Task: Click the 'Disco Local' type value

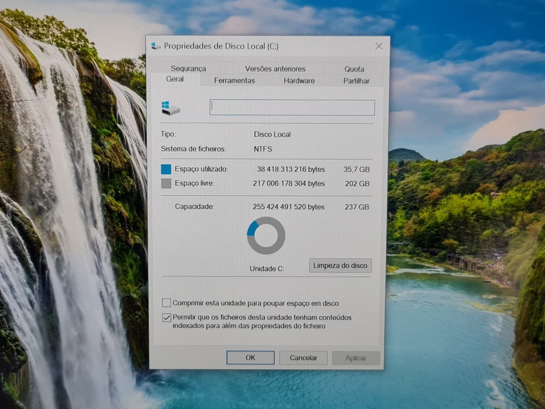Action: pyautogui.click(x=272, y=134)
